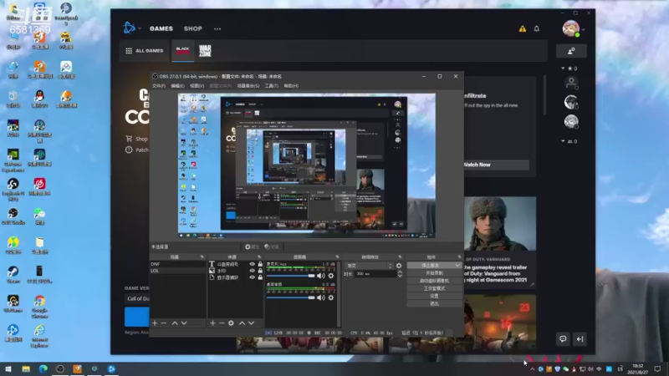Remove selected scene with minus icon in Scenes panel

(164, 323)
